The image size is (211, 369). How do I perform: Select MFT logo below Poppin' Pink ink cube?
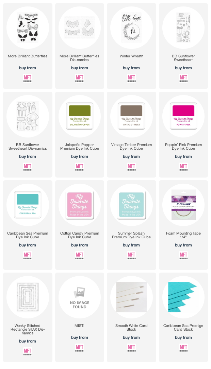tap(183, 167)
